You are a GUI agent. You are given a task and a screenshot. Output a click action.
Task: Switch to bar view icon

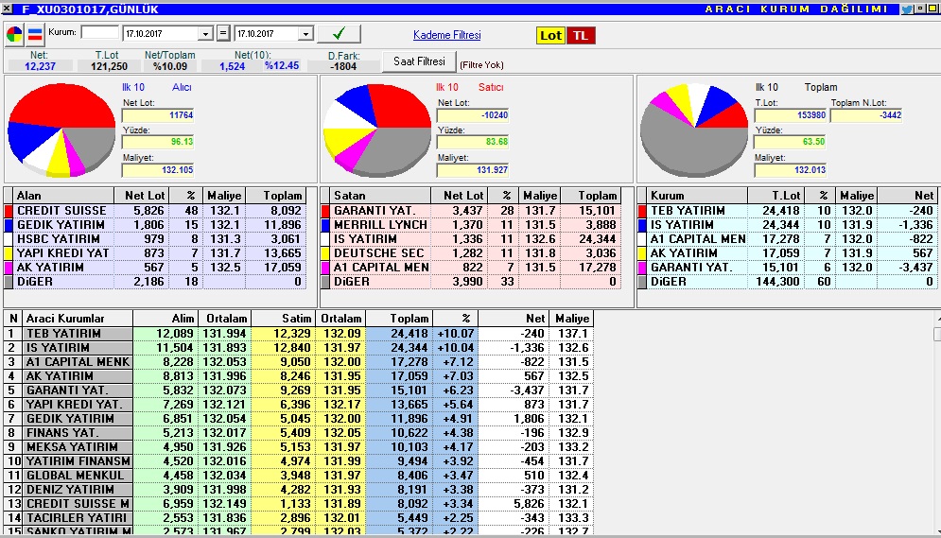click(x=35, y=35)
